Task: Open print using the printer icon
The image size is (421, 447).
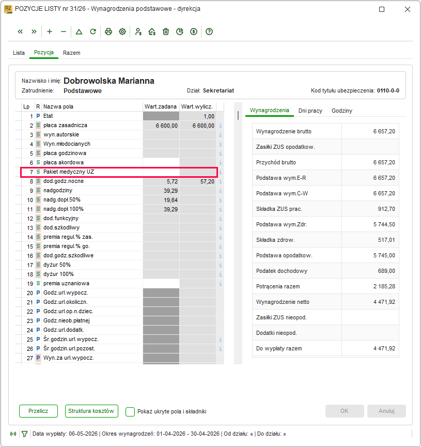Action: [108, 32]
